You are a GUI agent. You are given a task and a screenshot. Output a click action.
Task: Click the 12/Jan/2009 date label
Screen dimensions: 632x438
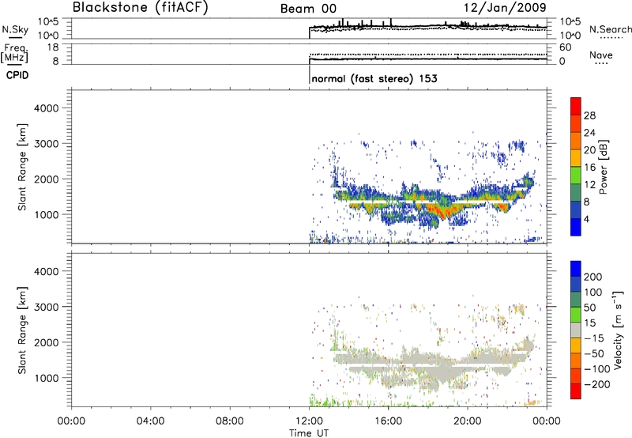pyautogui.click(x=505, y=8)
